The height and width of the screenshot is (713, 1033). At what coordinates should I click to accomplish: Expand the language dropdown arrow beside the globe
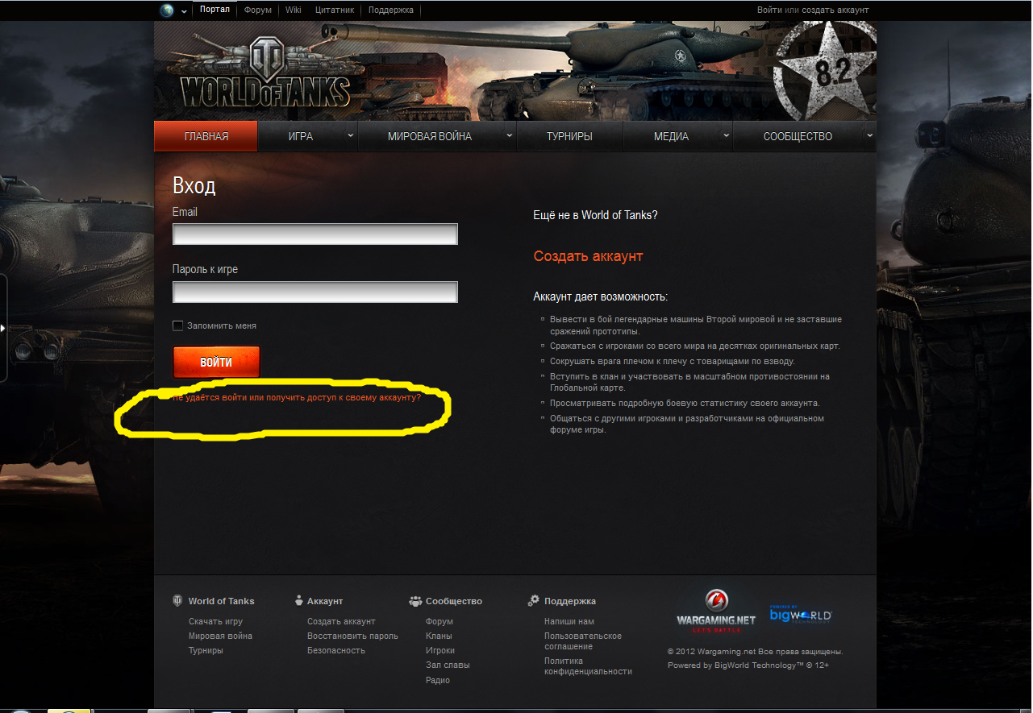click(x=184, y=10)
